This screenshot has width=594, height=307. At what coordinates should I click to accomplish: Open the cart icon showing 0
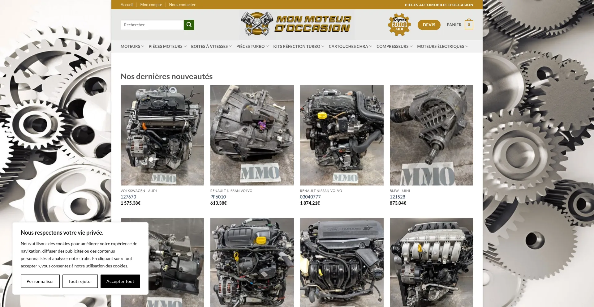469,25
